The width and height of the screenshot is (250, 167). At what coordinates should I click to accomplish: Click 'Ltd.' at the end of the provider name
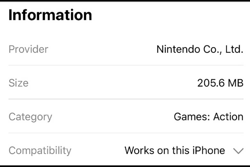point(234,49)
